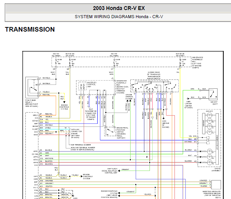
Task: Click the 'O/D OFF SHIFT' switch label
Action: (214, 103)
